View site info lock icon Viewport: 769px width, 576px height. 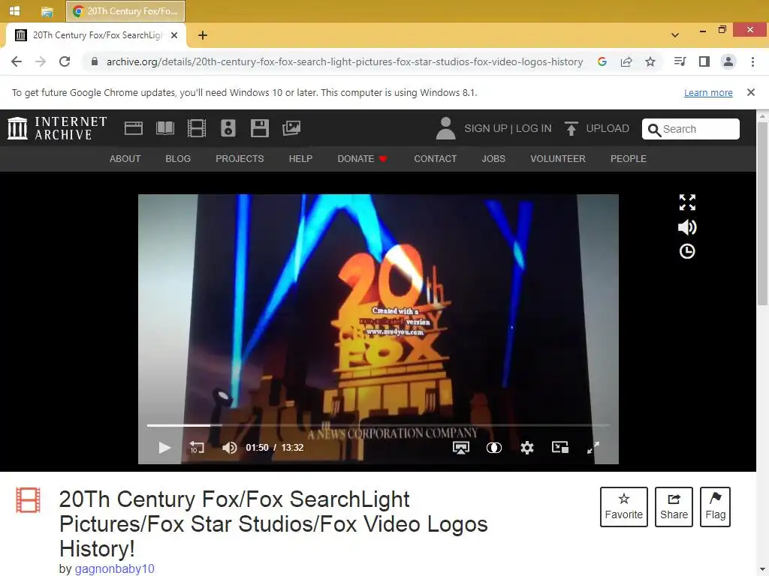(x=95, y=61)
